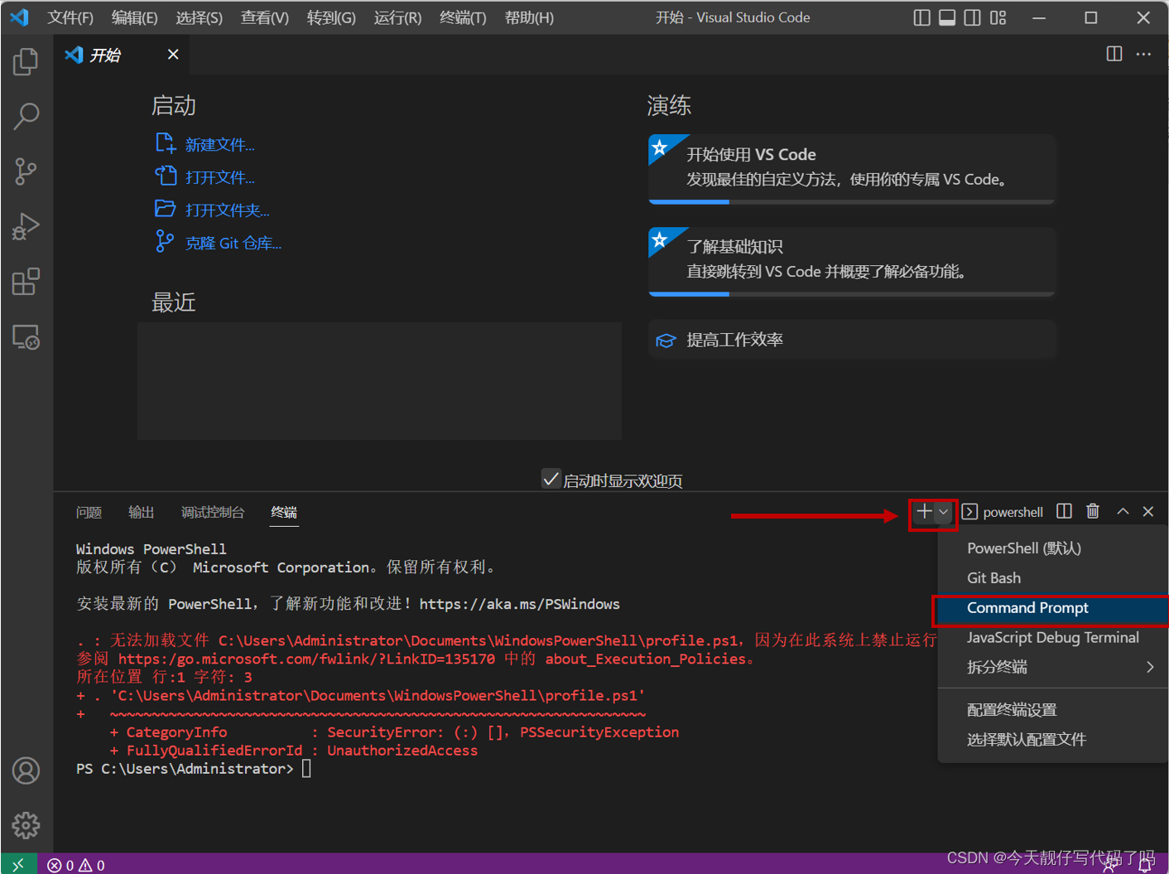The height and width of the screenshot is (874, 1169).
Task: Open the 转到(G) menu
Action: click(331, 17)
